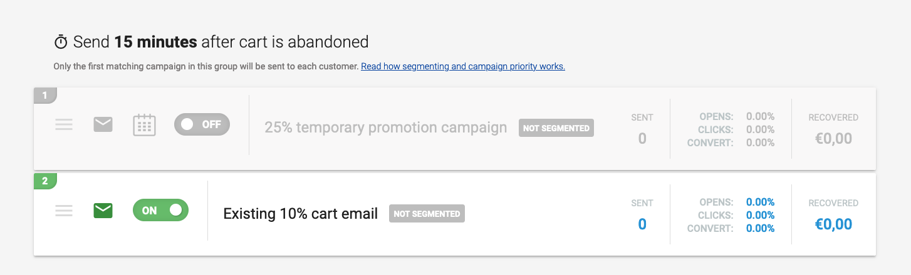The width and height of the screenshot is (911, 275).
Task: Open calendar schedule icon of campaign 1
Action: (144, 125)
